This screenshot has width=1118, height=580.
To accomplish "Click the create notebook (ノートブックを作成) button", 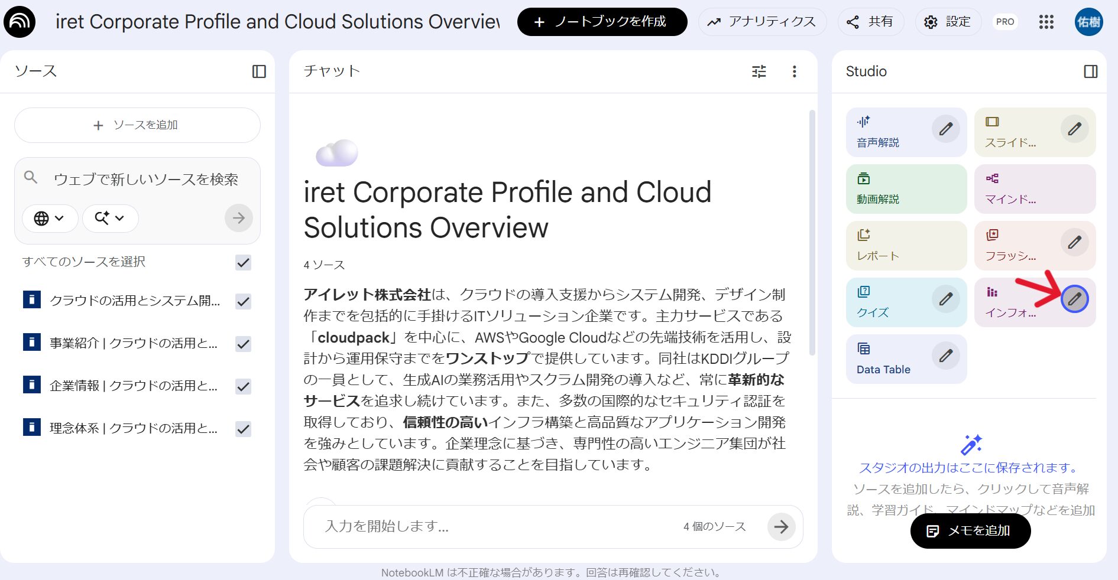I will coord(602,22).
